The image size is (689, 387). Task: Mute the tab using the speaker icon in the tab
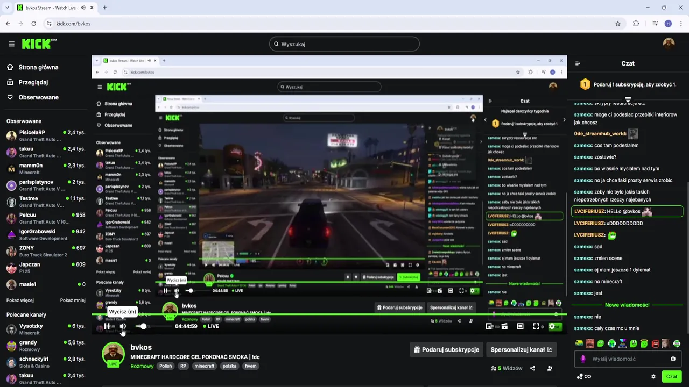pos(83,8)
